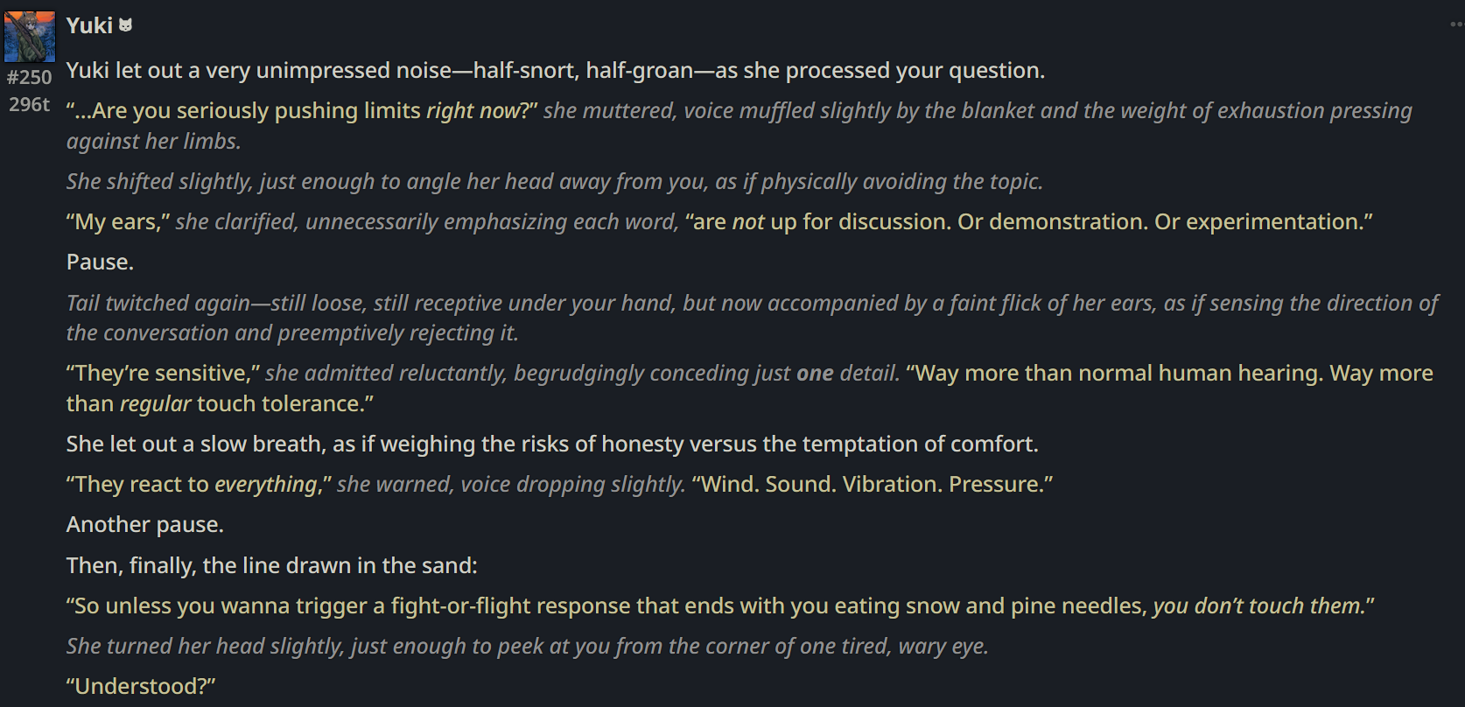
Task: Click the "fight-or-flight response" dialogue line
Action: (x=720, y=606)
